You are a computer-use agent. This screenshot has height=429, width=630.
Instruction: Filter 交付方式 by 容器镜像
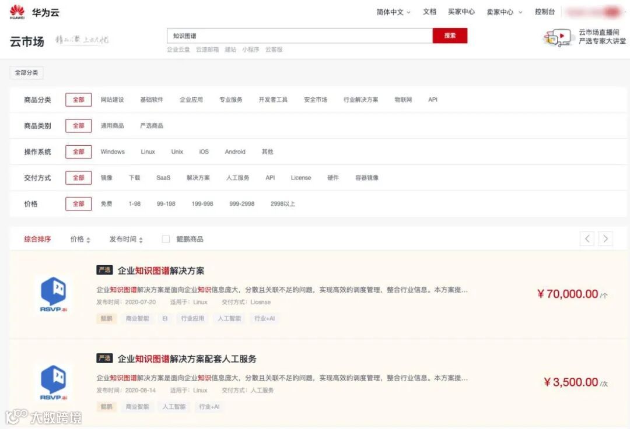click(367, 178)
